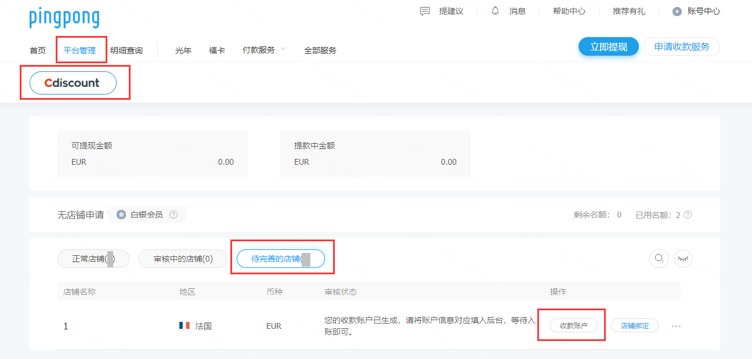The image size is (752, 359).
Task: Click the 白银会员 label
Action: tap(147, 215)
